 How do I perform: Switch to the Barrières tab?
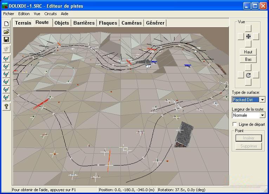[84, 23]
